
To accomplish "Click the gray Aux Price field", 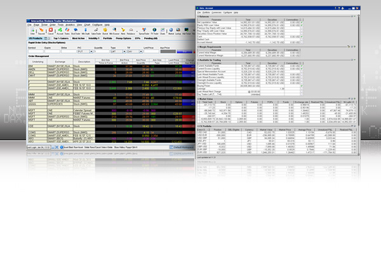I will [x=168, y=51].
